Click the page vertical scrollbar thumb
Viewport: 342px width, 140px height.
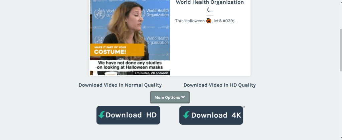pos(341,50)
